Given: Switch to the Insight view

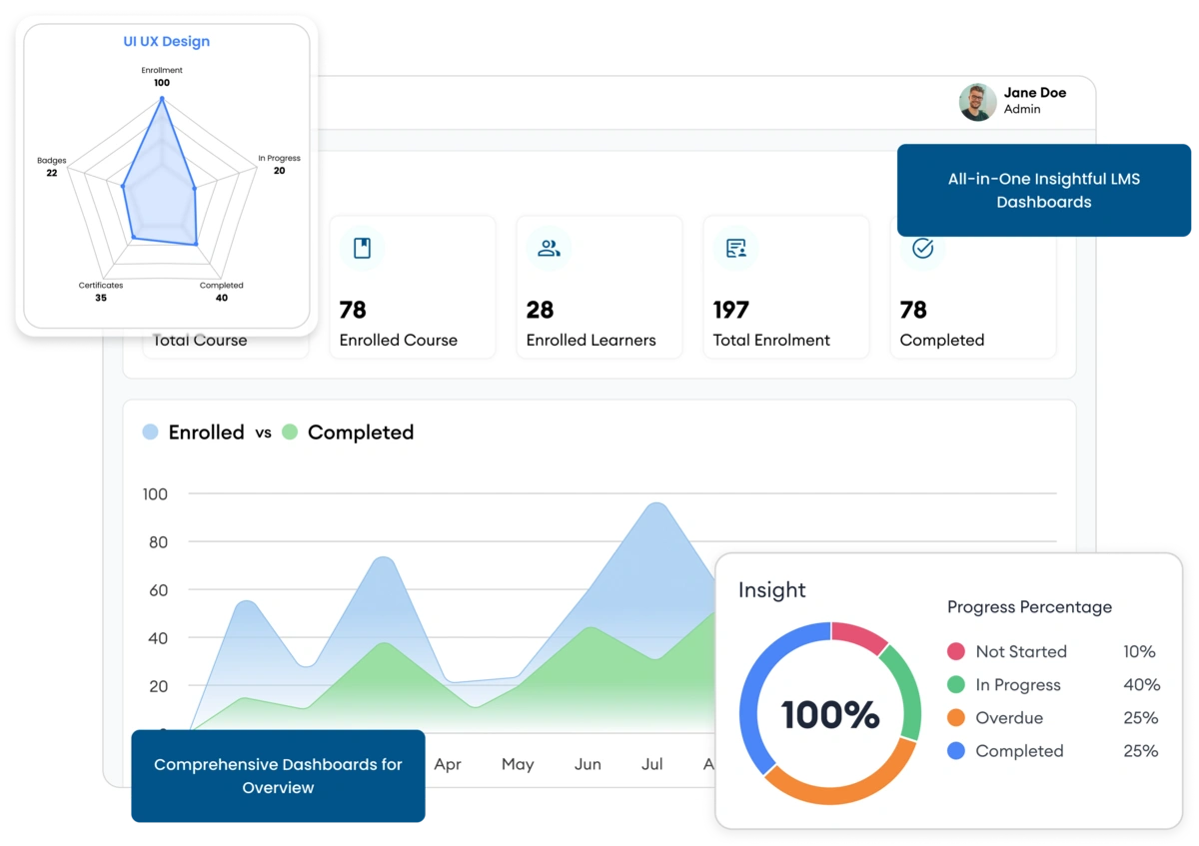Looking at the screenshot, I should coord(771,590).
